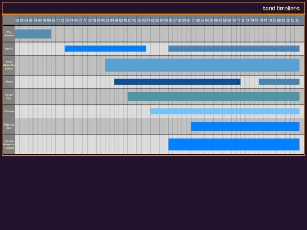Image resolution: width=307 pixels, height=230 pixels.
Task: Click DEVO's second steel-blue reunion bar
Action: coord(234,49)
